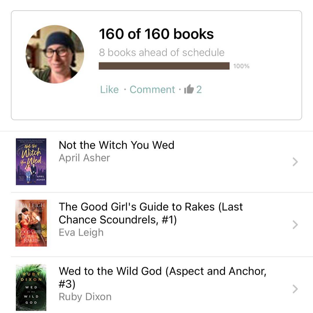The height and width of the screenshot is (313, 313).
Task: Tap author name Eva Leigh
Action: (81, 232)
